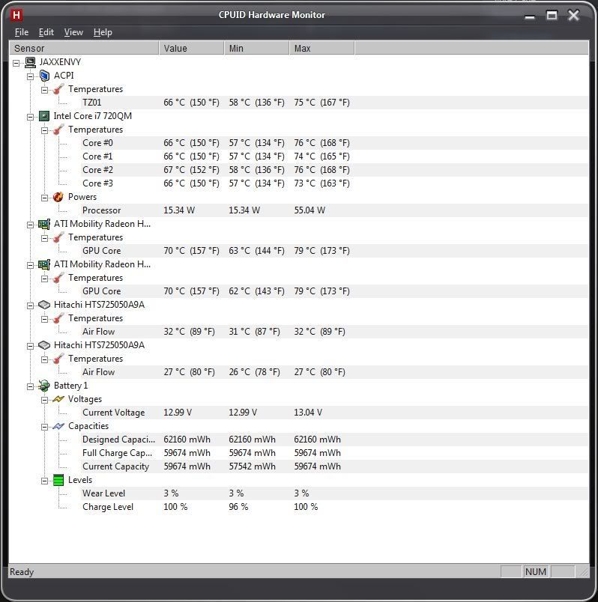Click the blue Capacities graph icon
Screen dimensions: 598x602
pos(58,426)
